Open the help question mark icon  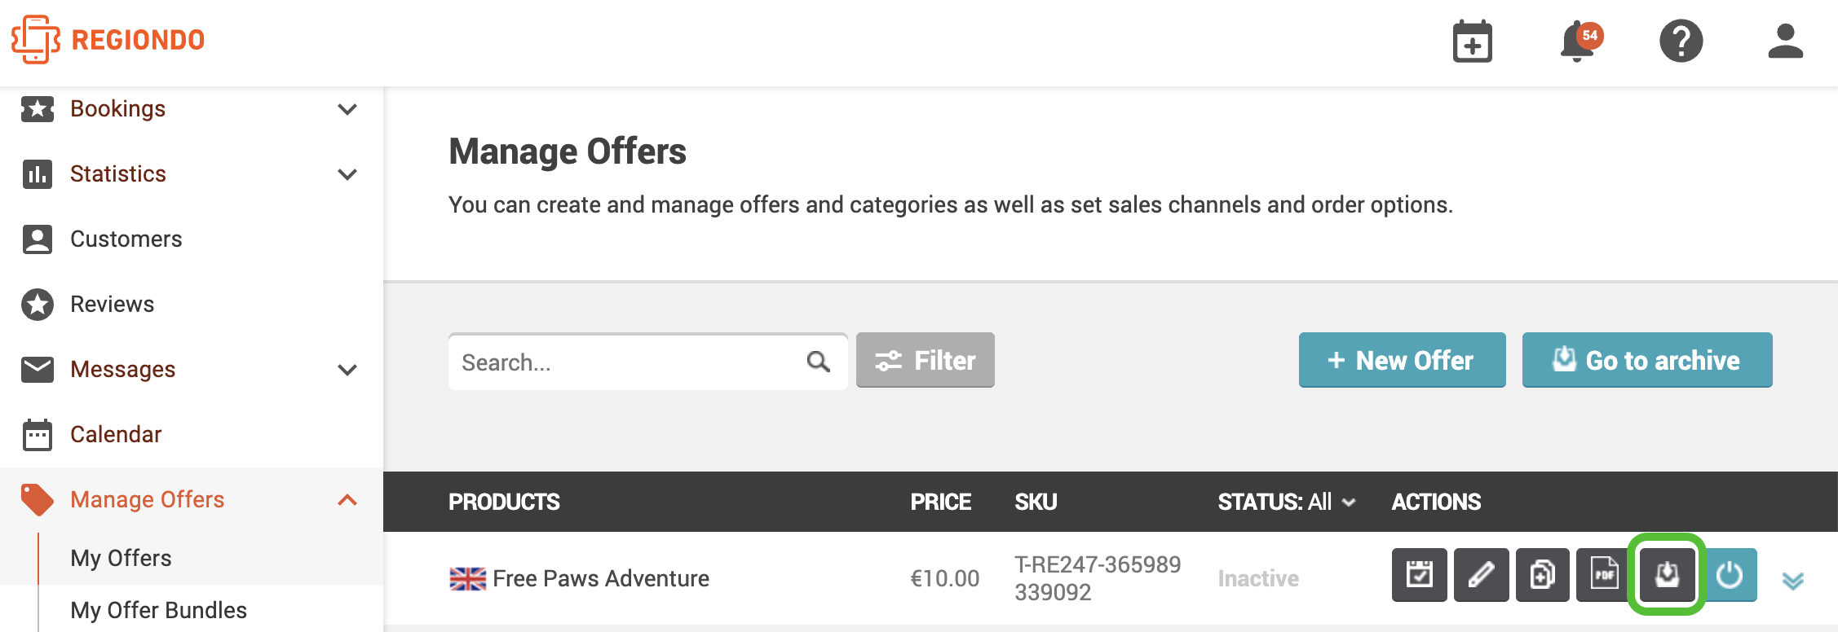click(x=1681, y=41)
